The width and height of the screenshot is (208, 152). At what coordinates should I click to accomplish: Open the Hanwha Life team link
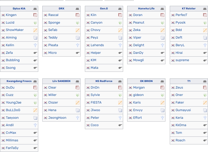click(146, 9)
